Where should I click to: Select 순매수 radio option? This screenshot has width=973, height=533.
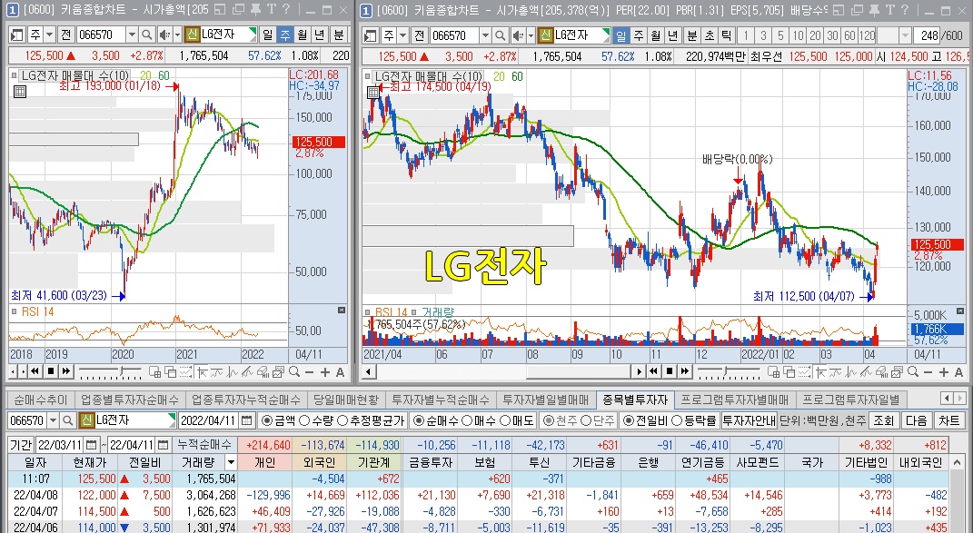click(418, 420)
